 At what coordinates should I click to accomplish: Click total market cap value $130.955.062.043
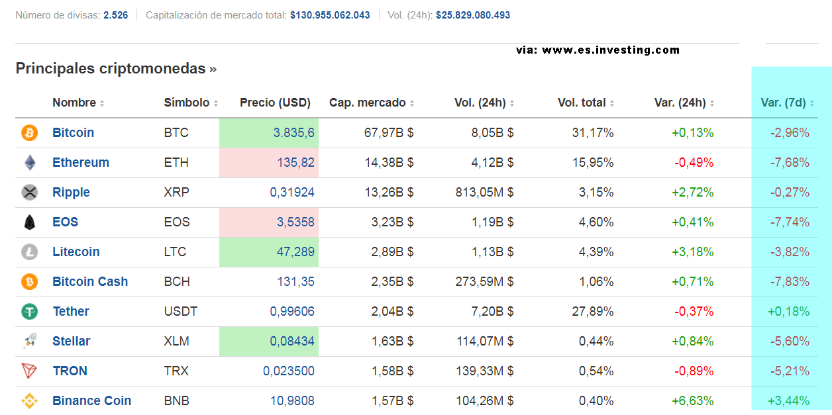pos(330,15)
